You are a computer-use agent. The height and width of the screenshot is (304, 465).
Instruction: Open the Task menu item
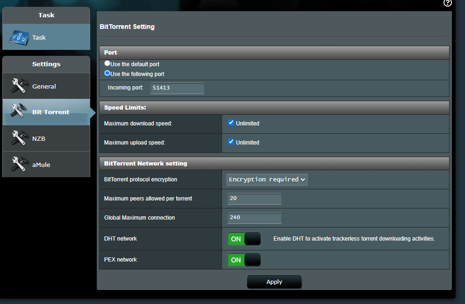(46, 37)
